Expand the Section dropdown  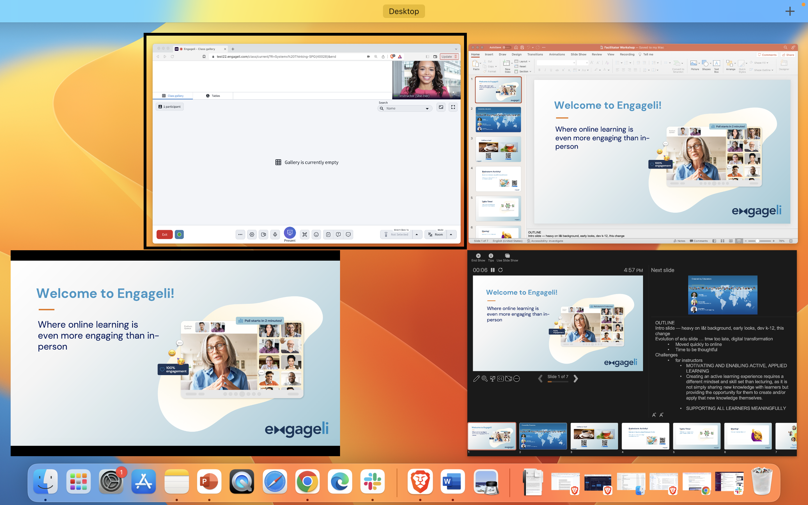[523, 72]
